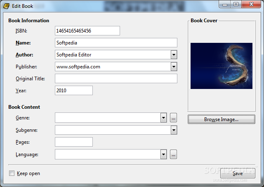Maximize the Edit Book window
This screenshot has width=264, height=187.
[236, 5]
